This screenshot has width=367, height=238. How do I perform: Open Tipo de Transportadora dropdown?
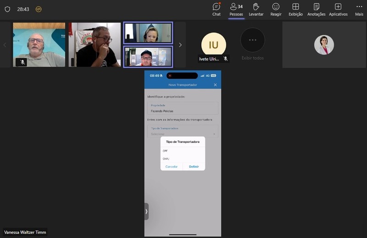tap(183, 131)
